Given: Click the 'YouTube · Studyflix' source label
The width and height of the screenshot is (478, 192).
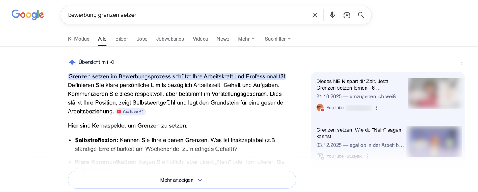Looking at the screenshot, I should pyautogui.click(x=344, y=156).
